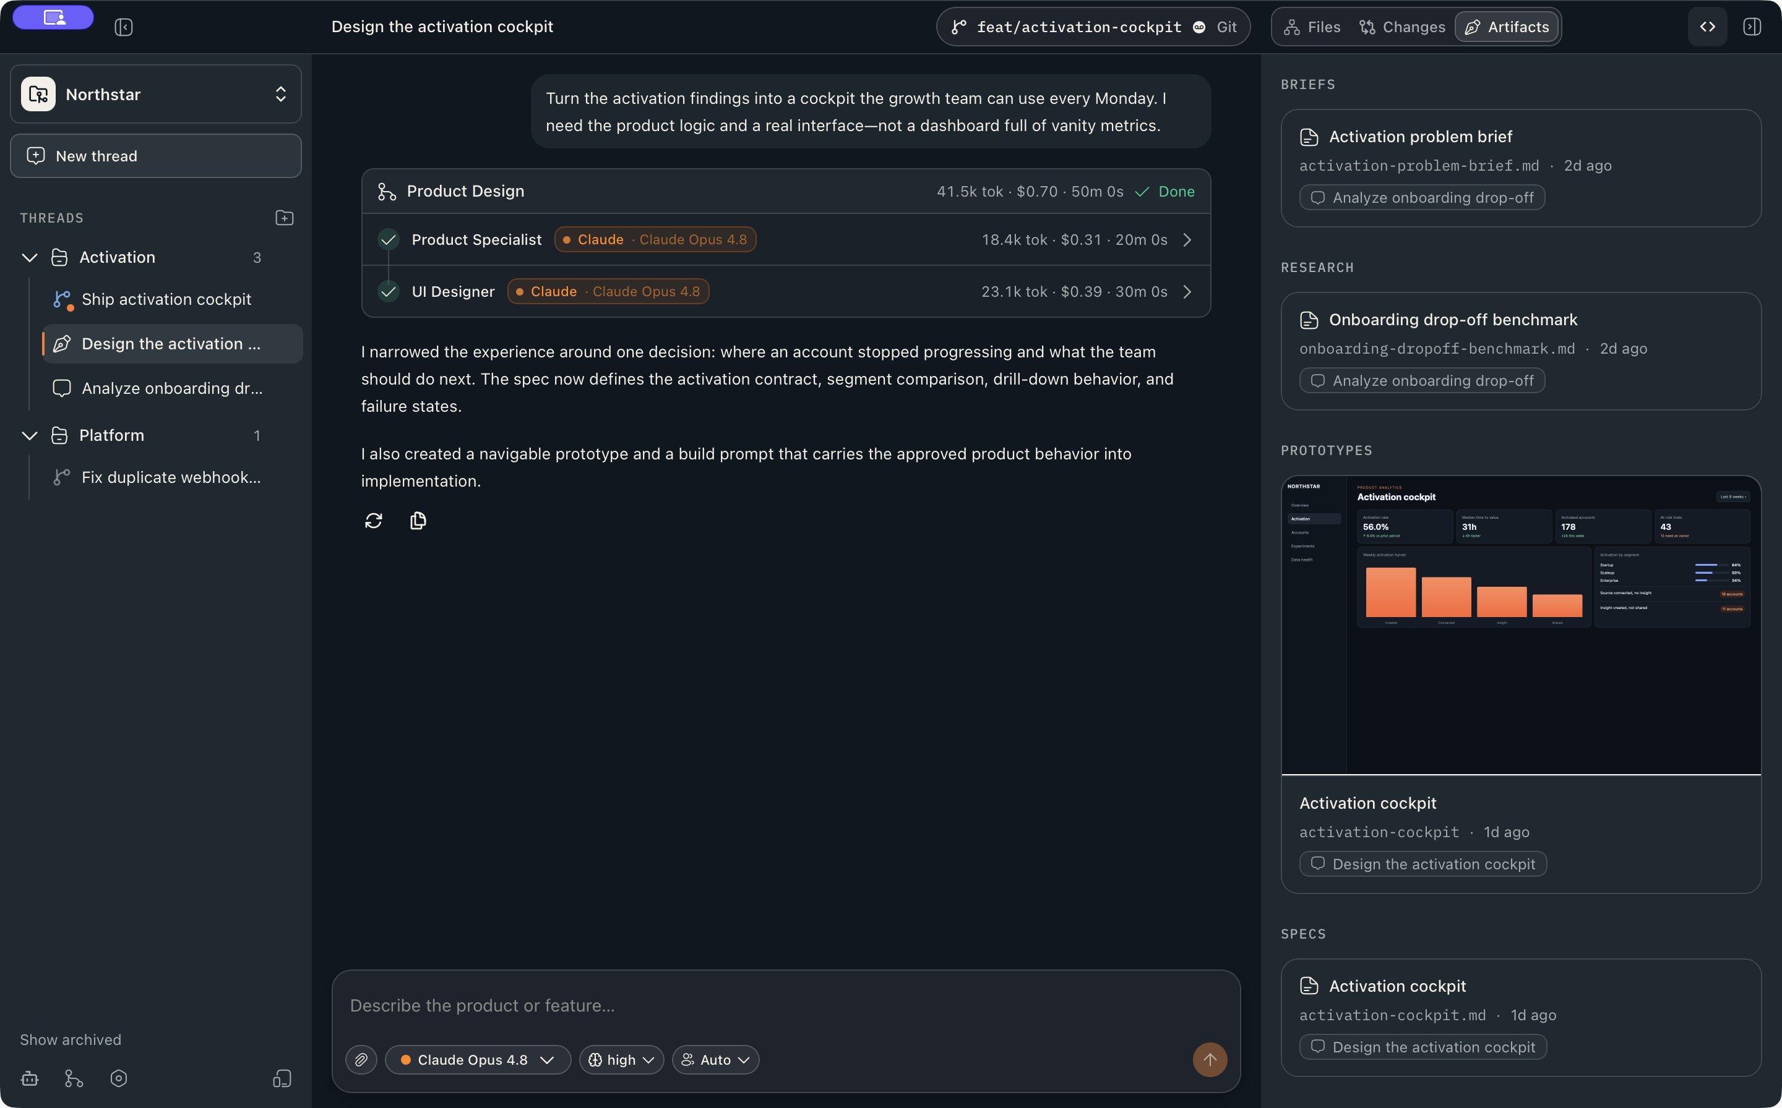
Task: Open the Claude Opus 4.8 model dropdown
Action: point(478,1060)
